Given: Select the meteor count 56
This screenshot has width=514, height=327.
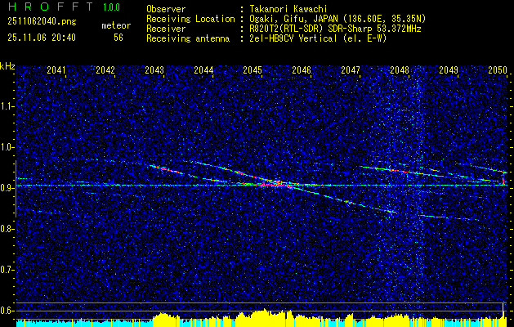Looking at the screenshot, I should [118, 38].
